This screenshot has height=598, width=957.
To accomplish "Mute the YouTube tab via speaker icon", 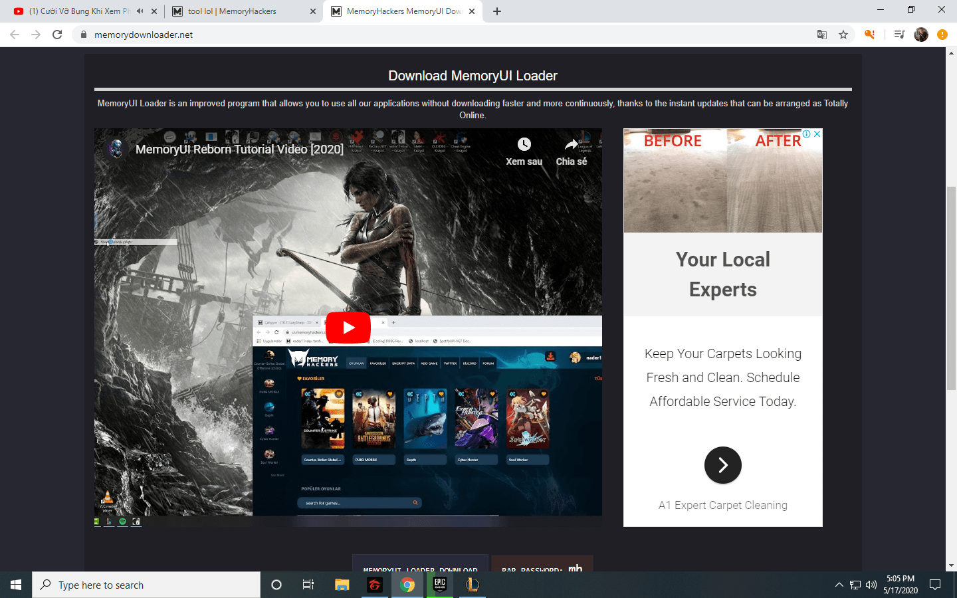I will pos(140,11).
